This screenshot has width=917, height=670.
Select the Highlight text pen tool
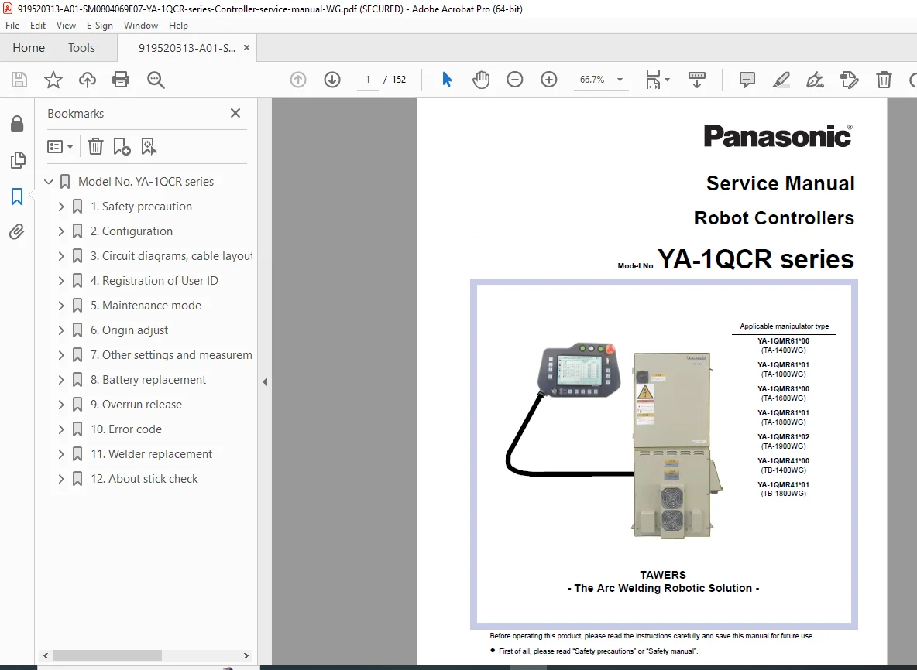click(x=781, y=80)
